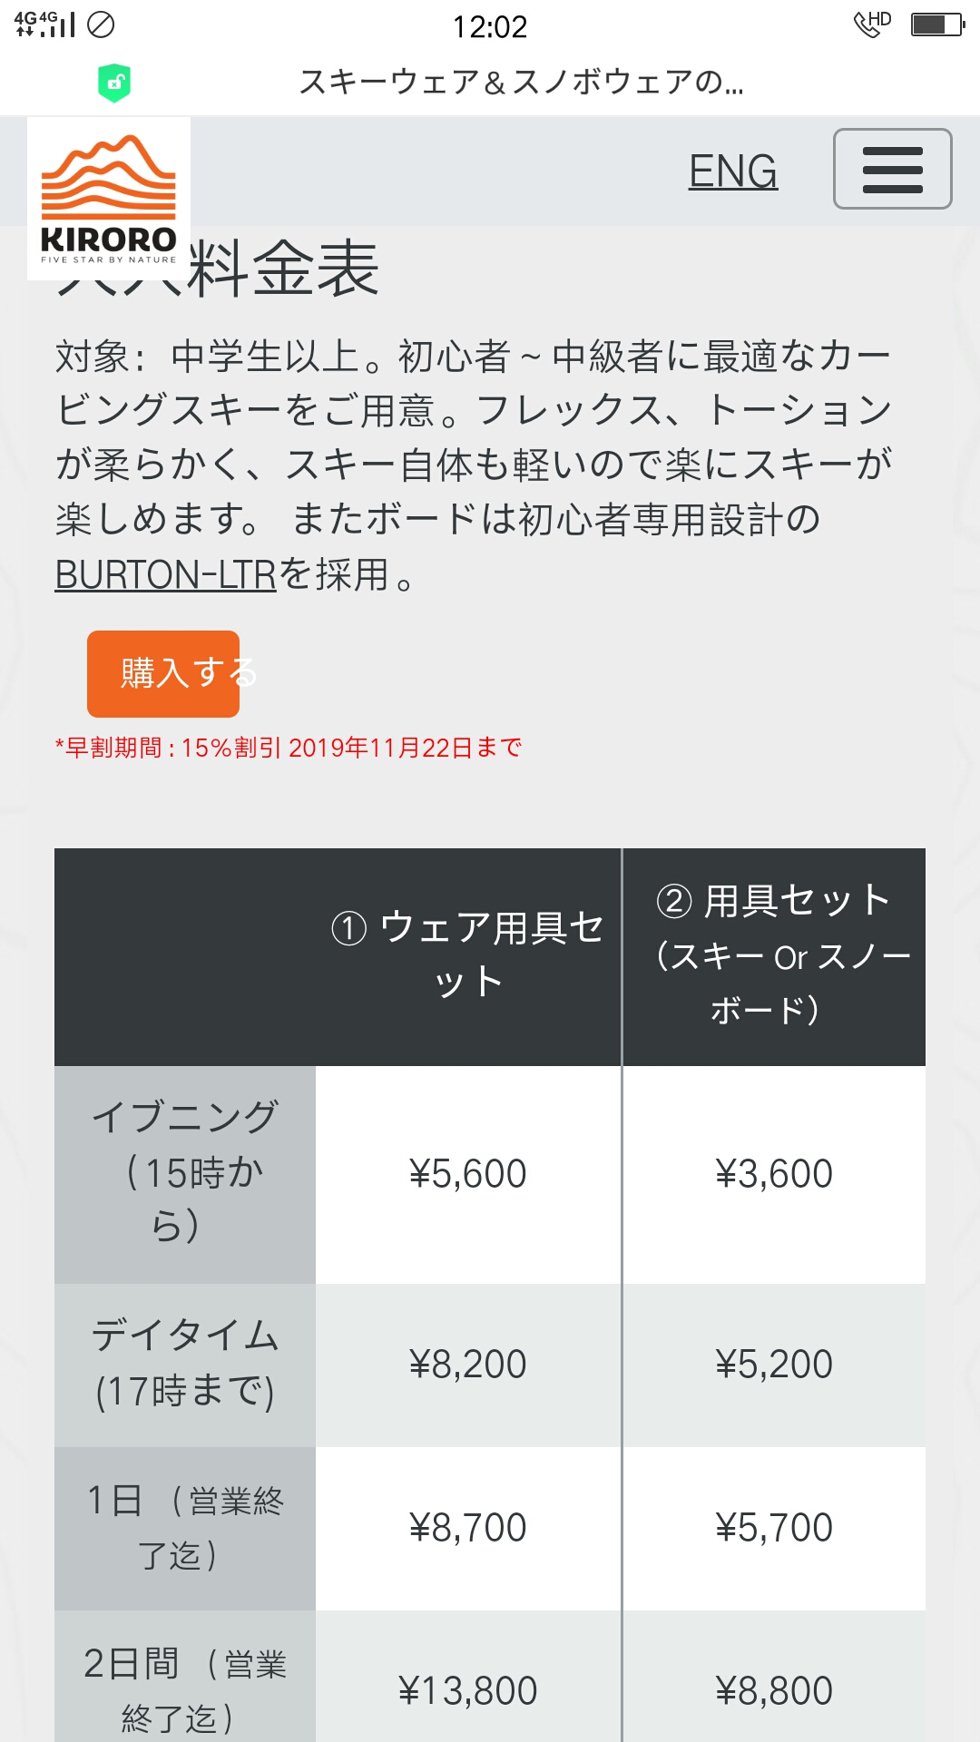The width and height of the screenshot is (980, 1742).
Task: Tap the do-not-disturb circle status icon
Action: click(x=101, y=24)
